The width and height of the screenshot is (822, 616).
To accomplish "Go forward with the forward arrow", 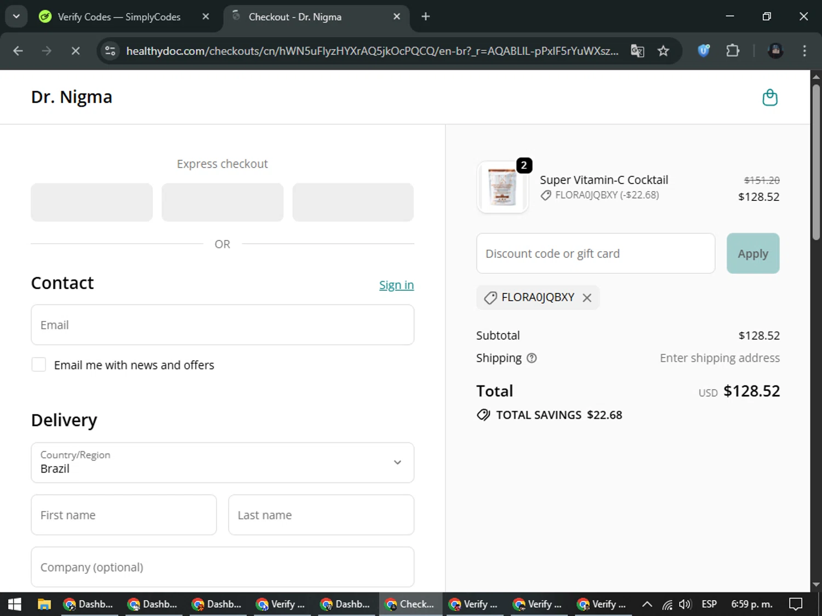I will 47,51.
